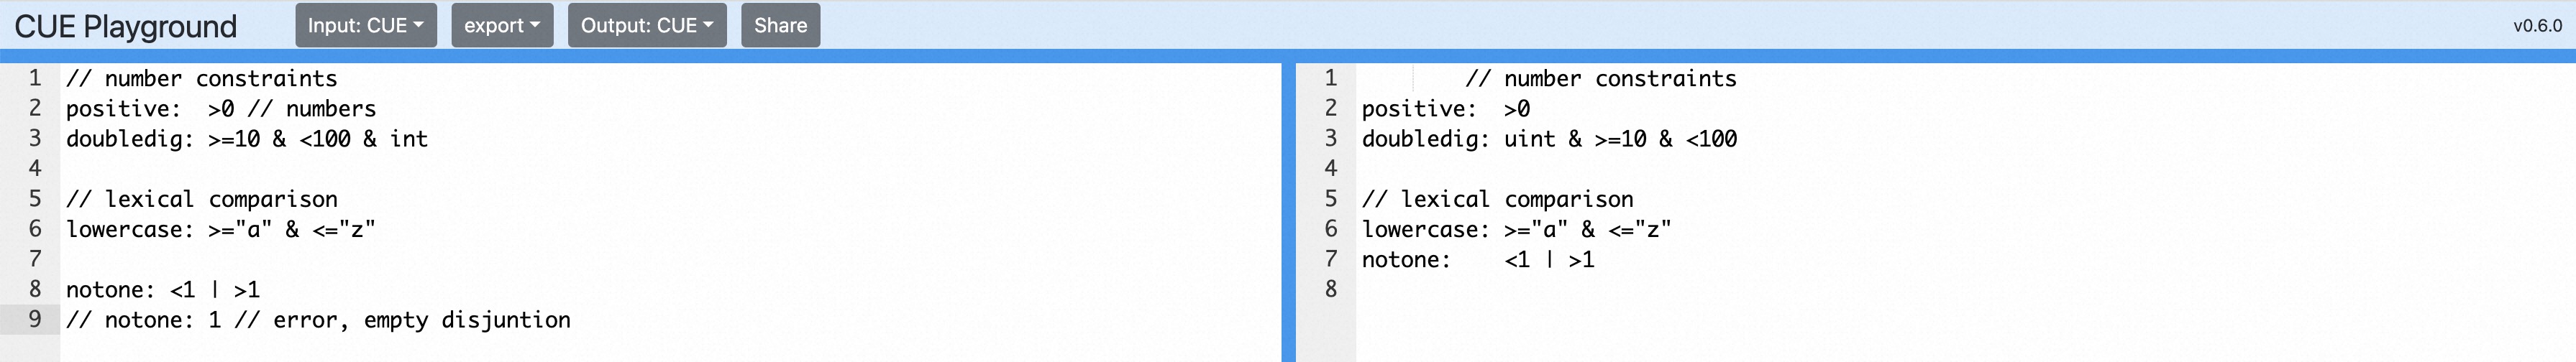Place cursor in 'doubledig' input line

[246, 139]
